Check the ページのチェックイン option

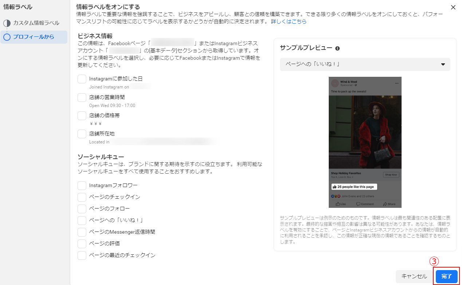coord(82,197)
